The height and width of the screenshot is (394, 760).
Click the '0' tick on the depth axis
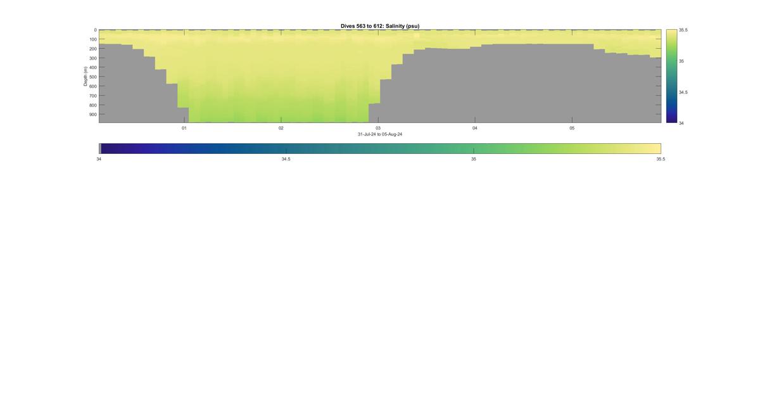[x=95, y=30]
